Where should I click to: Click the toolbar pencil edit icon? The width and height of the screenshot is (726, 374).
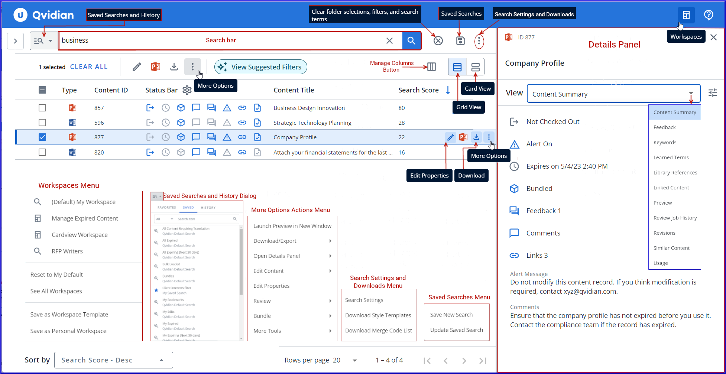[137, 67]
